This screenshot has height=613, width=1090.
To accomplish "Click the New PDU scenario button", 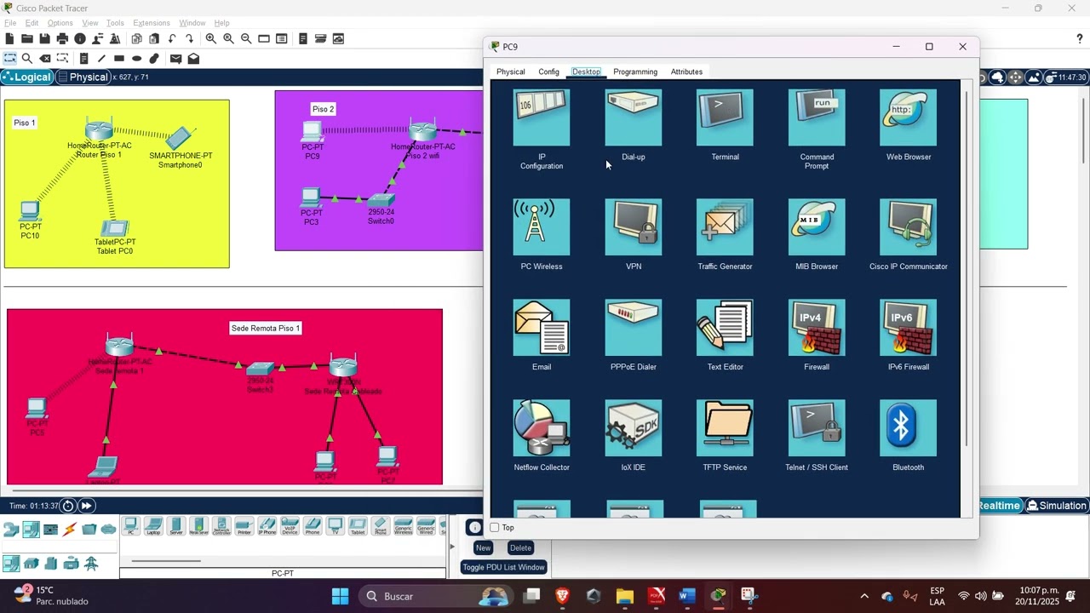I will coord(483,547).
